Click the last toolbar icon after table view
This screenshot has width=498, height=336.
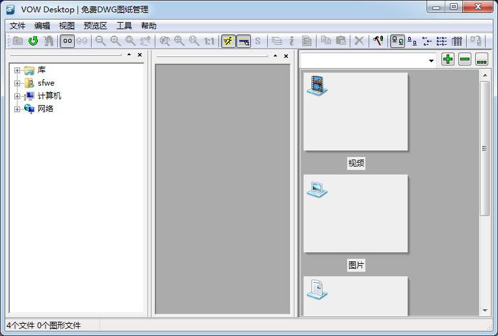coord(476,41)
